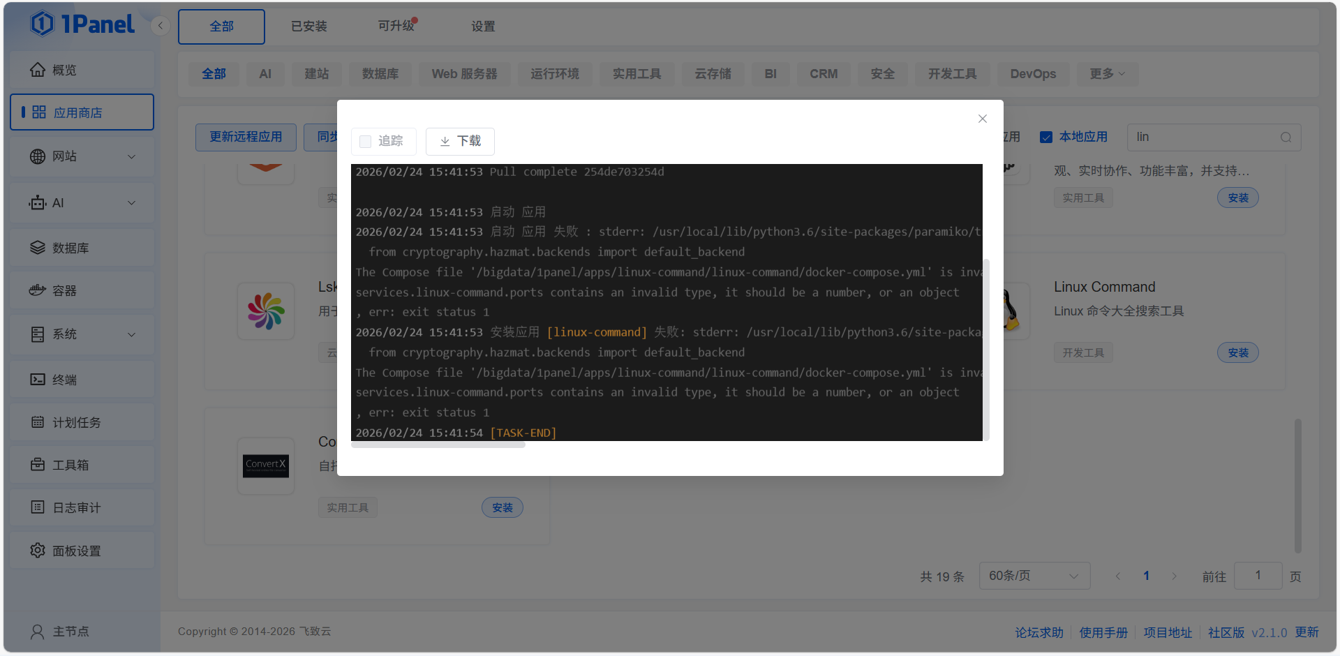This screenshot has width=1340, height=656.
Task: Switch to the 已安装 tab
Action: (x=308, y=27)
